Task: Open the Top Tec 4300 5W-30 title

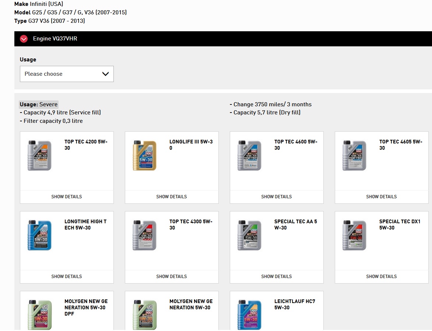Action: (191, 224)
